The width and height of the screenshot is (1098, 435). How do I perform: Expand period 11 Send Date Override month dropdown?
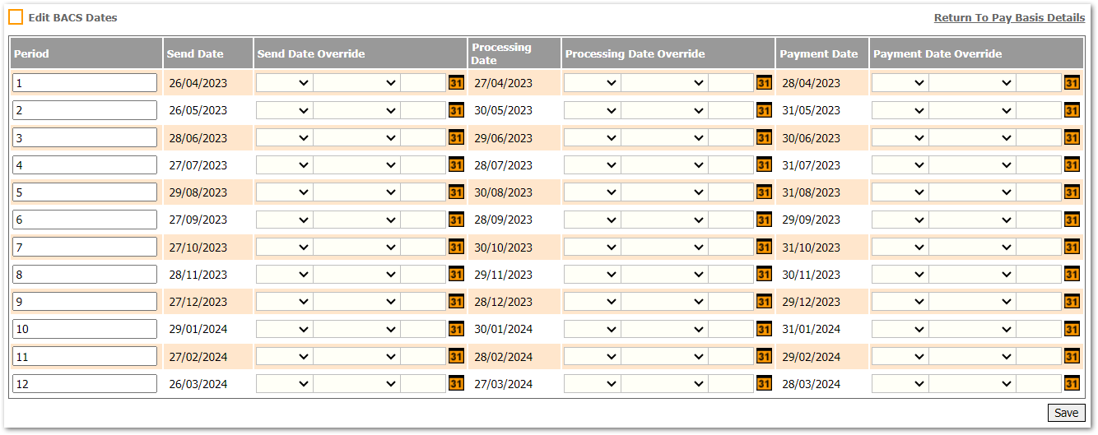[356, 357]
